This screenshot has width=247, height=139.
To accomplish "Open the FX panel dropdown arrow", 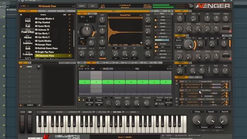I will (x=30, y=63).
